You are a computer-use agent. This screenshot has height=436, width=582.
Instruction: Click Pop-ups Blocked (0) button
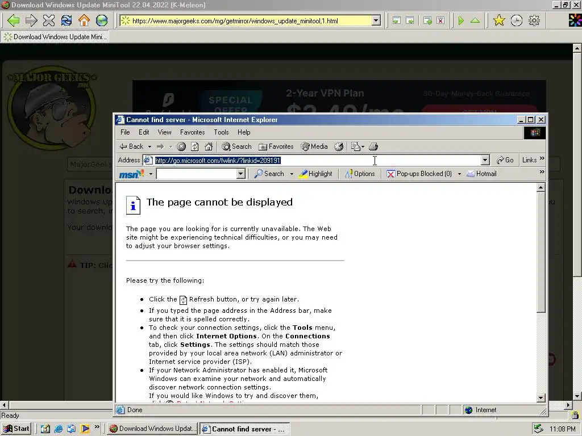(x=419, y=174)
